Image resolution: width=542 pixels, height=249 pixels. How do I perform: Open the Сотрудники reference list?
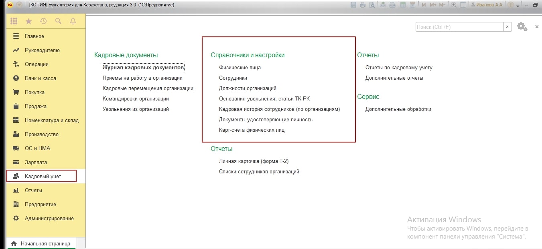[x=233, y=78]
